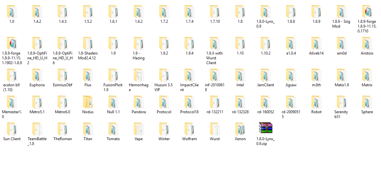Select the Titan folder icon
This screenshot has width=381, height=195.
[x=88, y=129]
